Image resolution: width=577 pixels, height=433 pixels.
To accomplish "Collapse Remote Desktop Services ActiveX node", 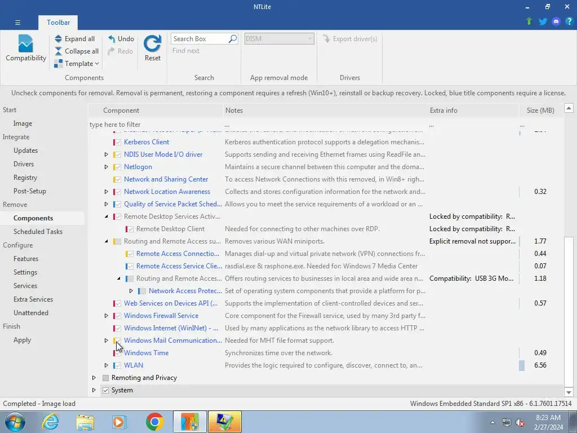I will (x=106, y=216).
